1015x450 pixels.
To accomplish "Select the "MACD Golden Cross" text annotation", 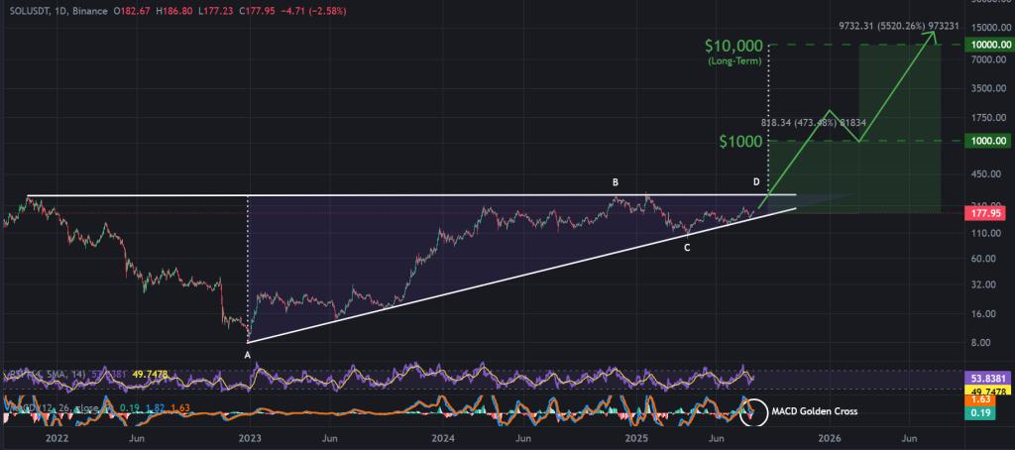I will (x=815, y=410).
